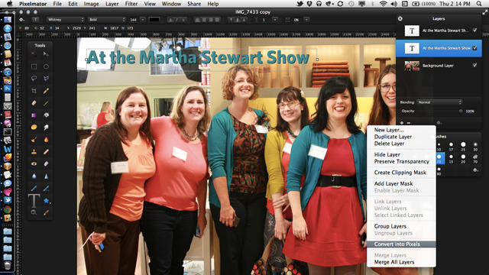
Task: Choose the Zoom magnifier tool
Action: pos(34,212)
